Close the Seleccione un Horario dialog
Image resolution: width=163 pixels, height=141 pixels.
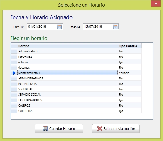click(156, 4)
